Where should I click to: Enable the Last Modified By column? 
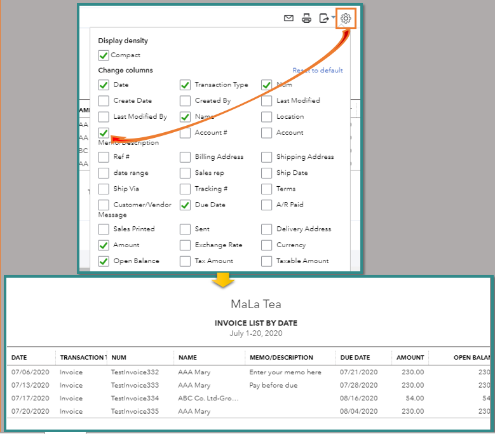tap(103, 117)
